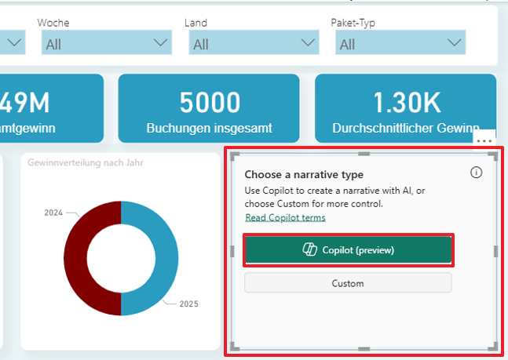Click the Gewinnverteilung nach Jahr chart title
The image size is (508, 360).
point(86,162)
